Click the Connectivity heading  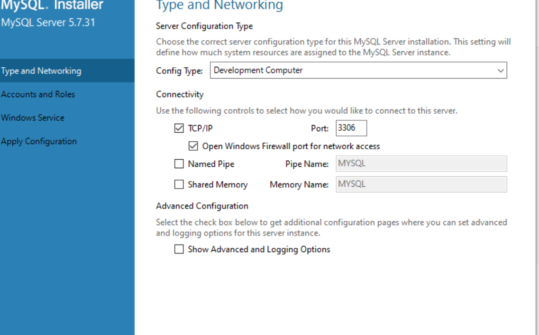180,94
